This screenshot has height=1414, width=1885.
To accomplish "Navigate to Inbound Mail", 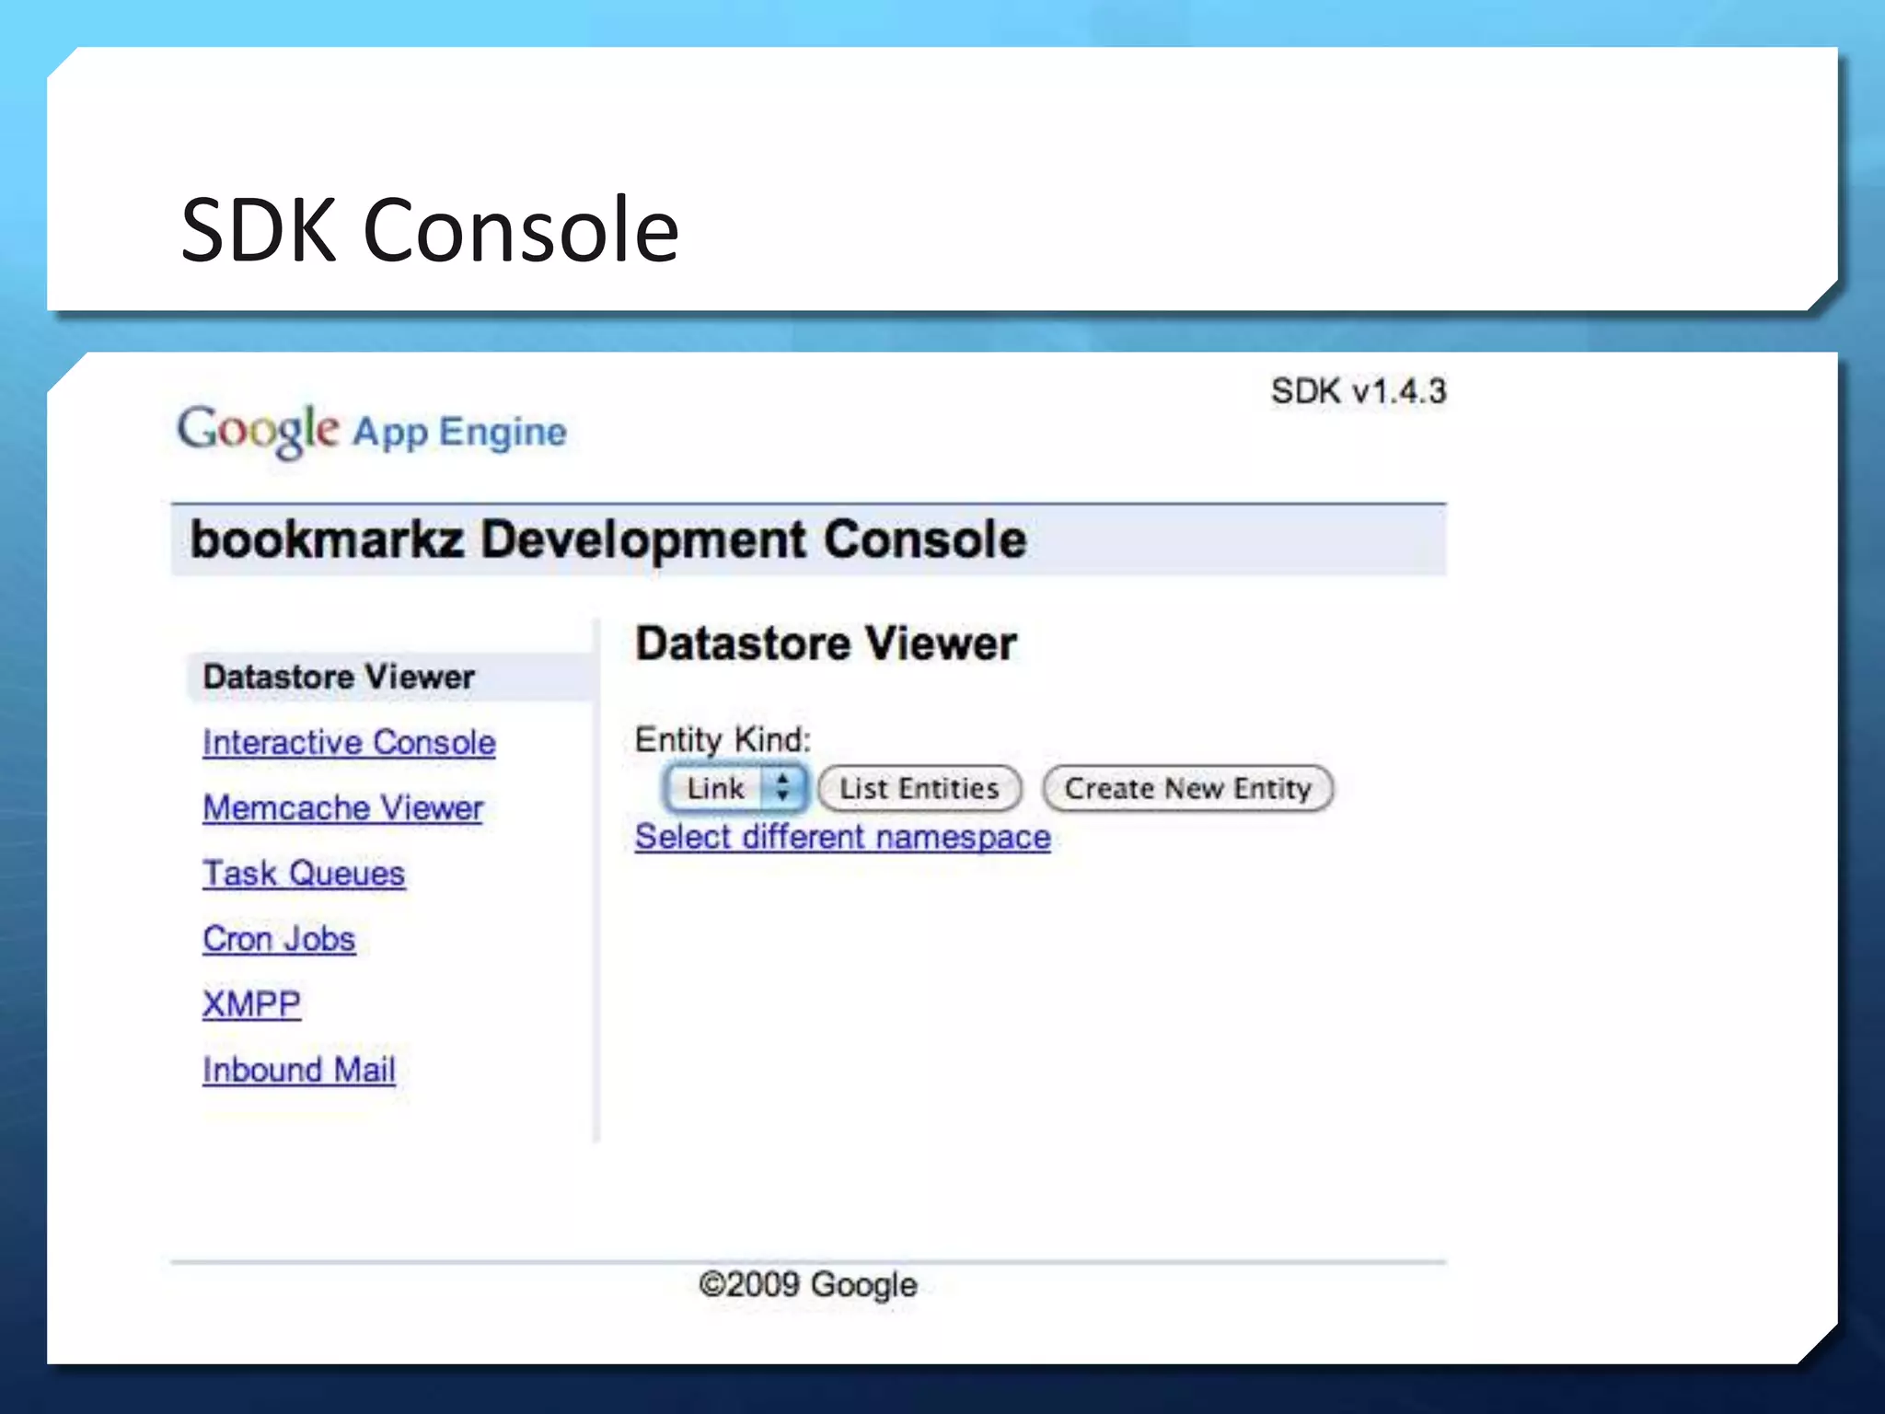I will (x=299, y=1069).
